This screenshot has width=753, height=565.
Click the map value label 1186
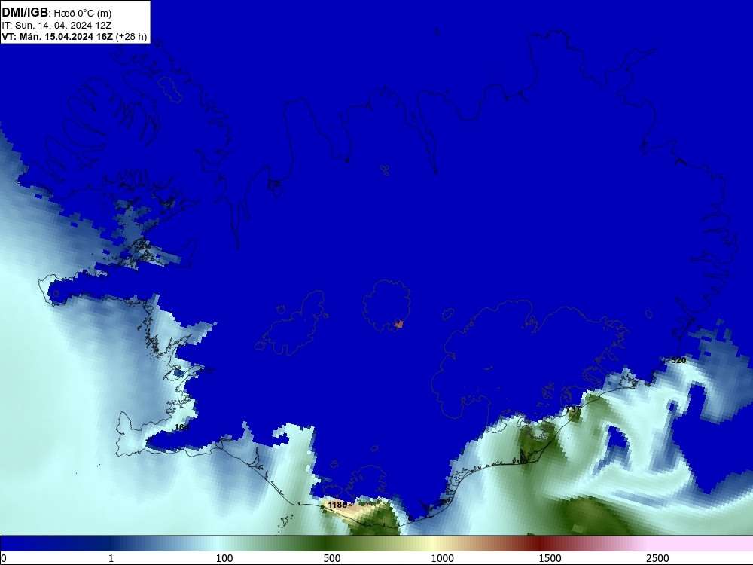(x=337, y=505)
